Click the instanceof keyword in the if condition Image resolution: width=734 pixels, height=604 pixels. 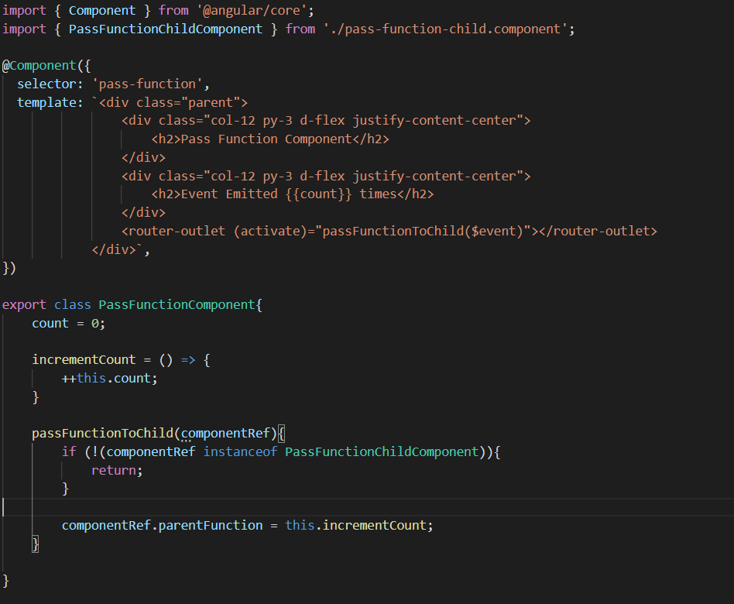coord(240,451)
